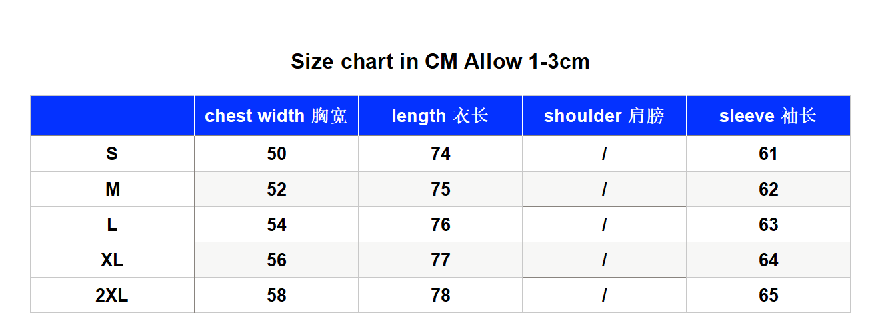Select the sleeve value 61
The height and width of the screenshot is (331, 886).
(769, 154)
